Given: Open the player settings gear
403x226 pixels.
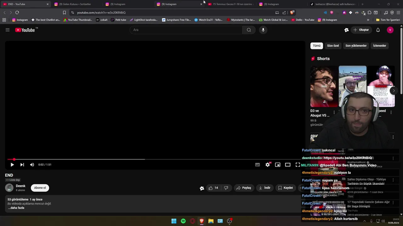Looking at the screenshot, I should 268,164.
